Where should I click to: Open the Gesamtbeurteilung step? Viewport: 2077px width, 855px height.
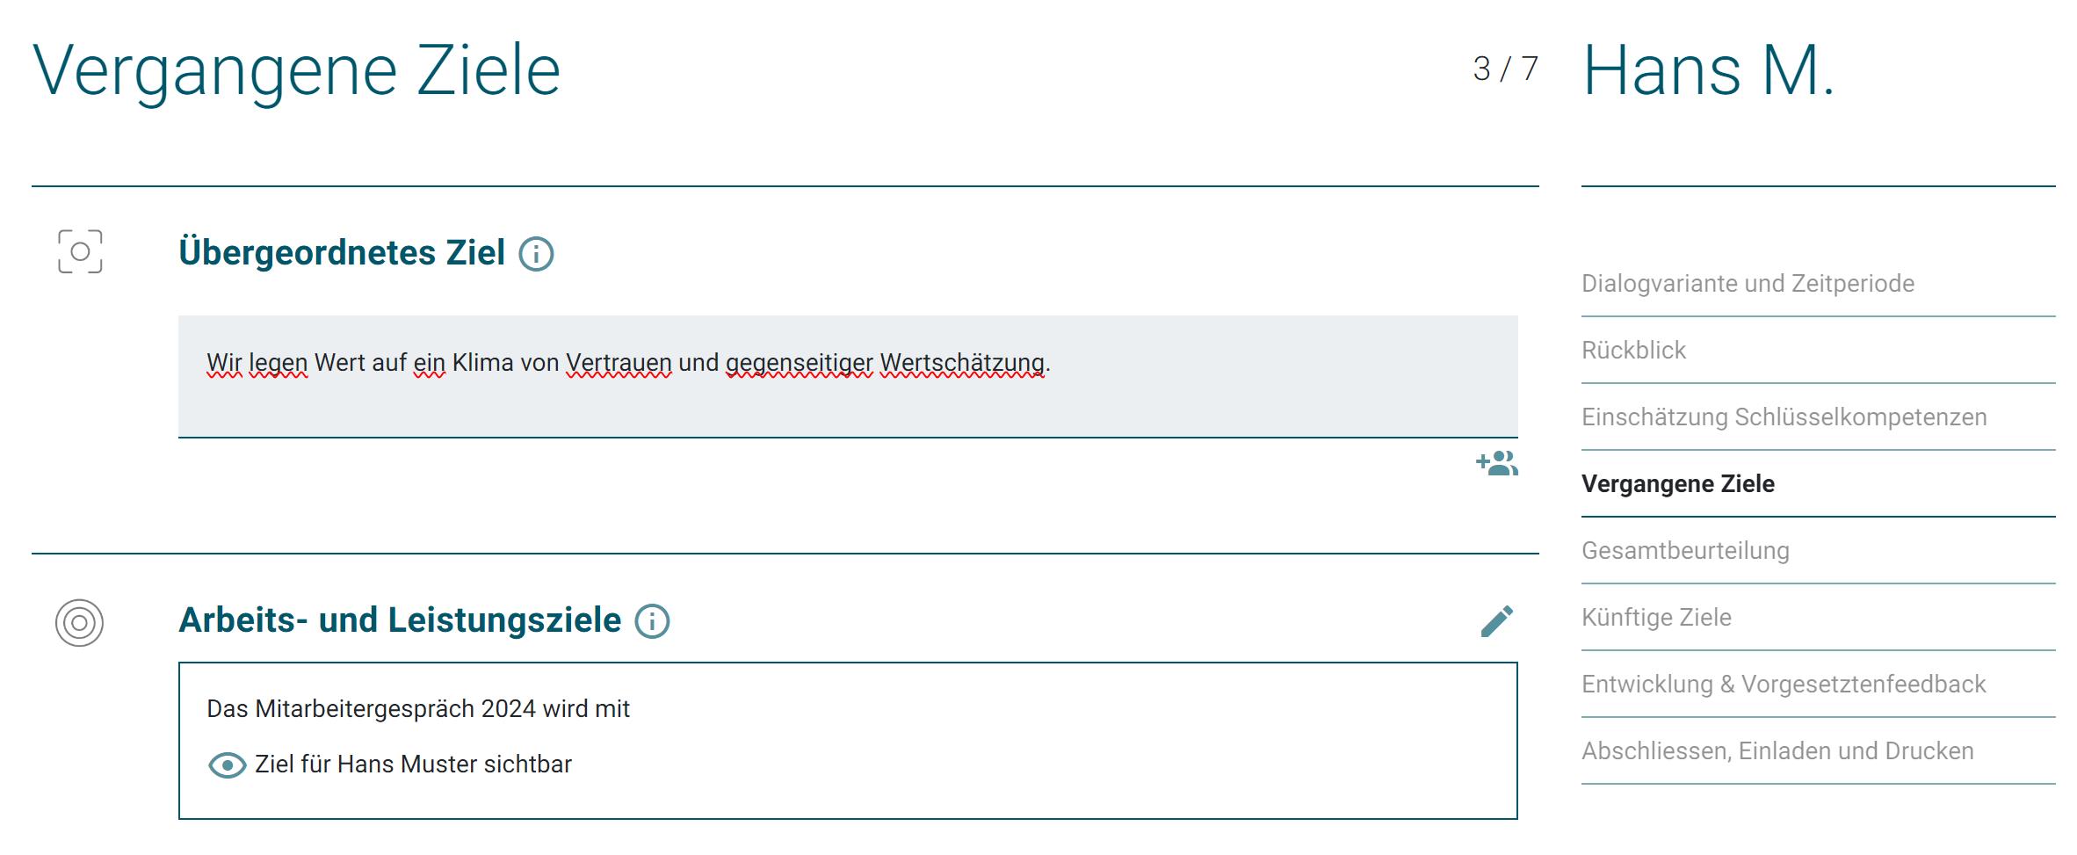1684,551
